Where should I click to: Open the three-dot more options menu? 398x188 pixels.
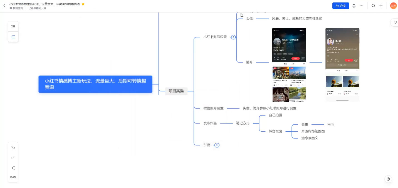[x=361, y=6]
